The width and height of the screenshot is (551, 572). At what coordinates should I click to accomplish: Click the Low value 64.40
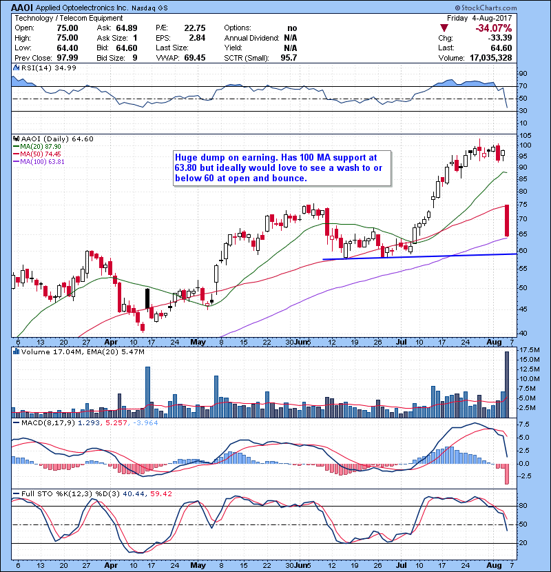67,48
